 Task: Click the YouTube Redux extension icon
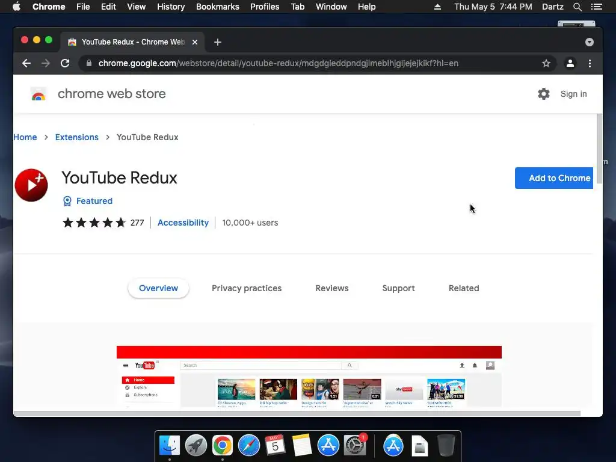click(31, 185)
